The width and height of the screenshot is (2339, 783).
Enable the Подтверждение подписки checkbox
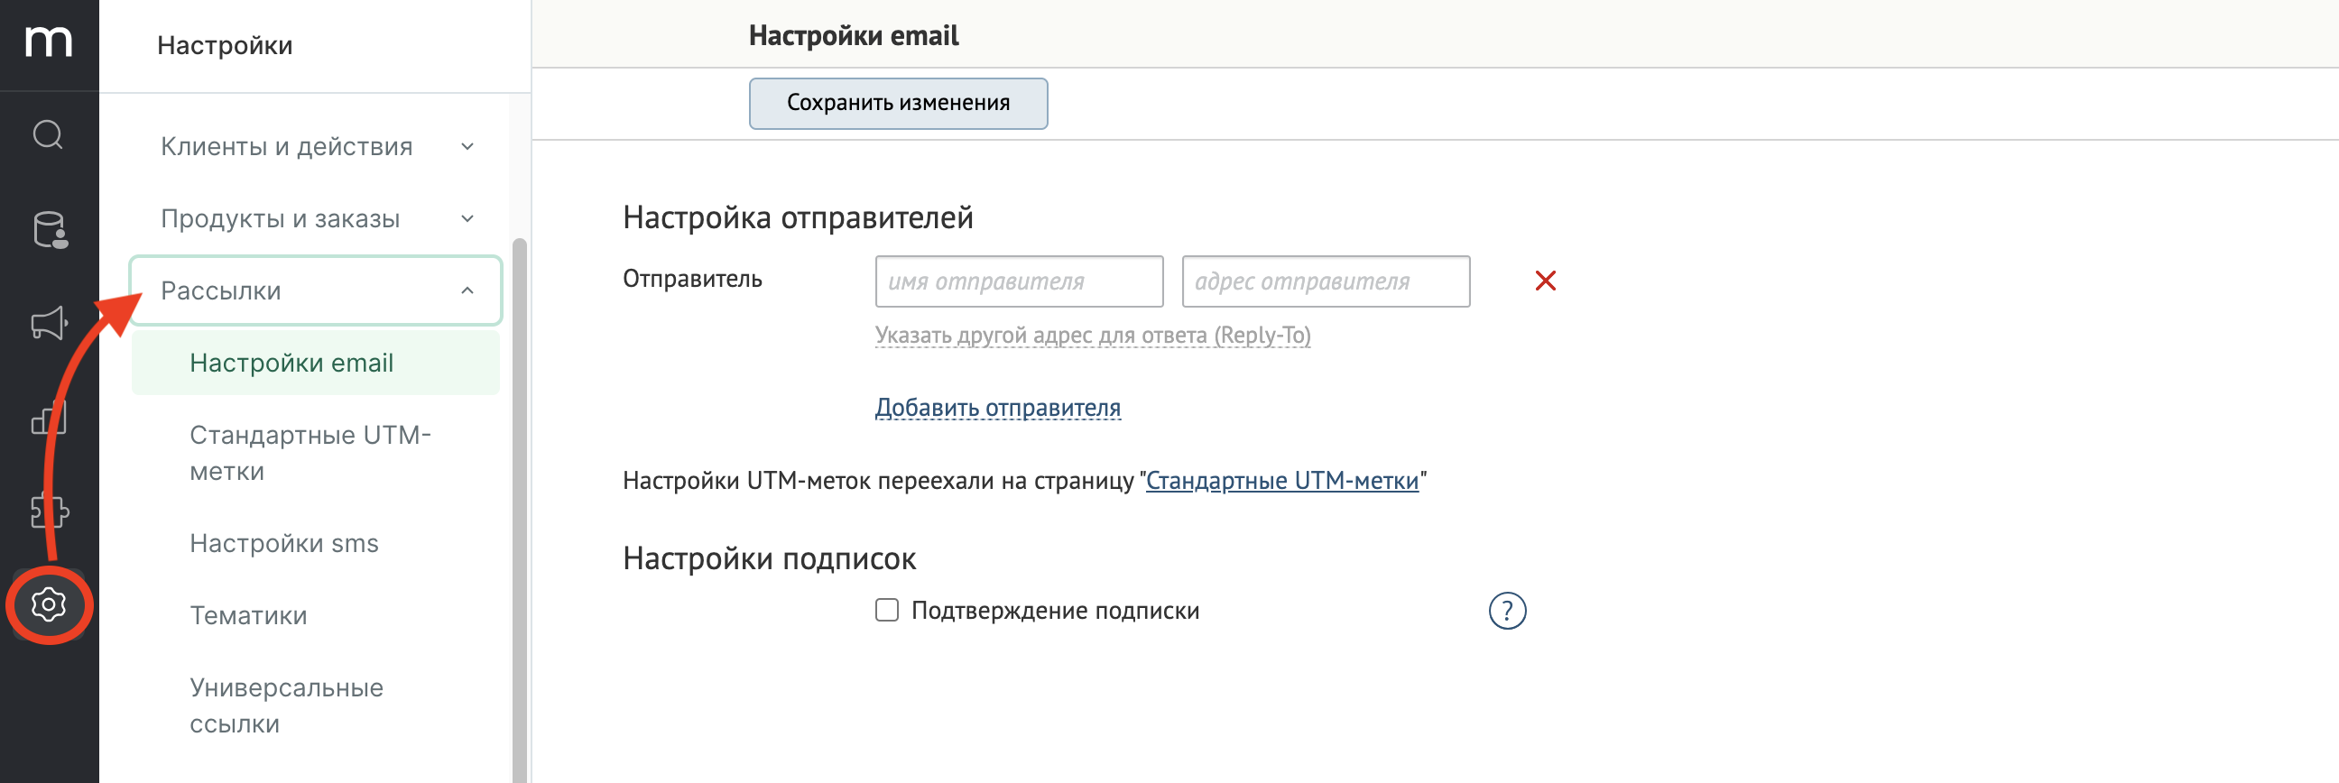coord(887,610)
